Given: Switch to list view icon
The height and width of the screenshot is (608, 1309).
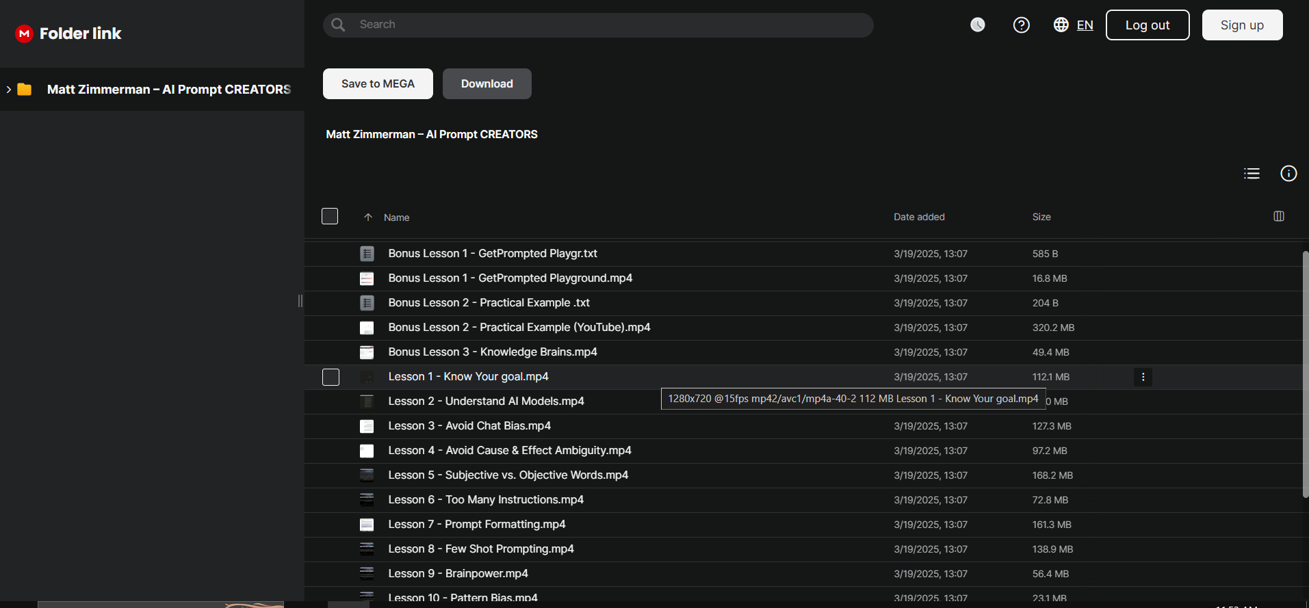Looking at the screenshot, I should [1252, 174].
